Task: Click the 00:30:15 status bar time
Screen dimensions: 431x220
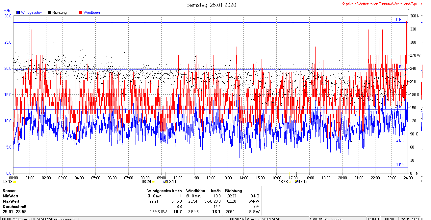Action: point(237,219)
